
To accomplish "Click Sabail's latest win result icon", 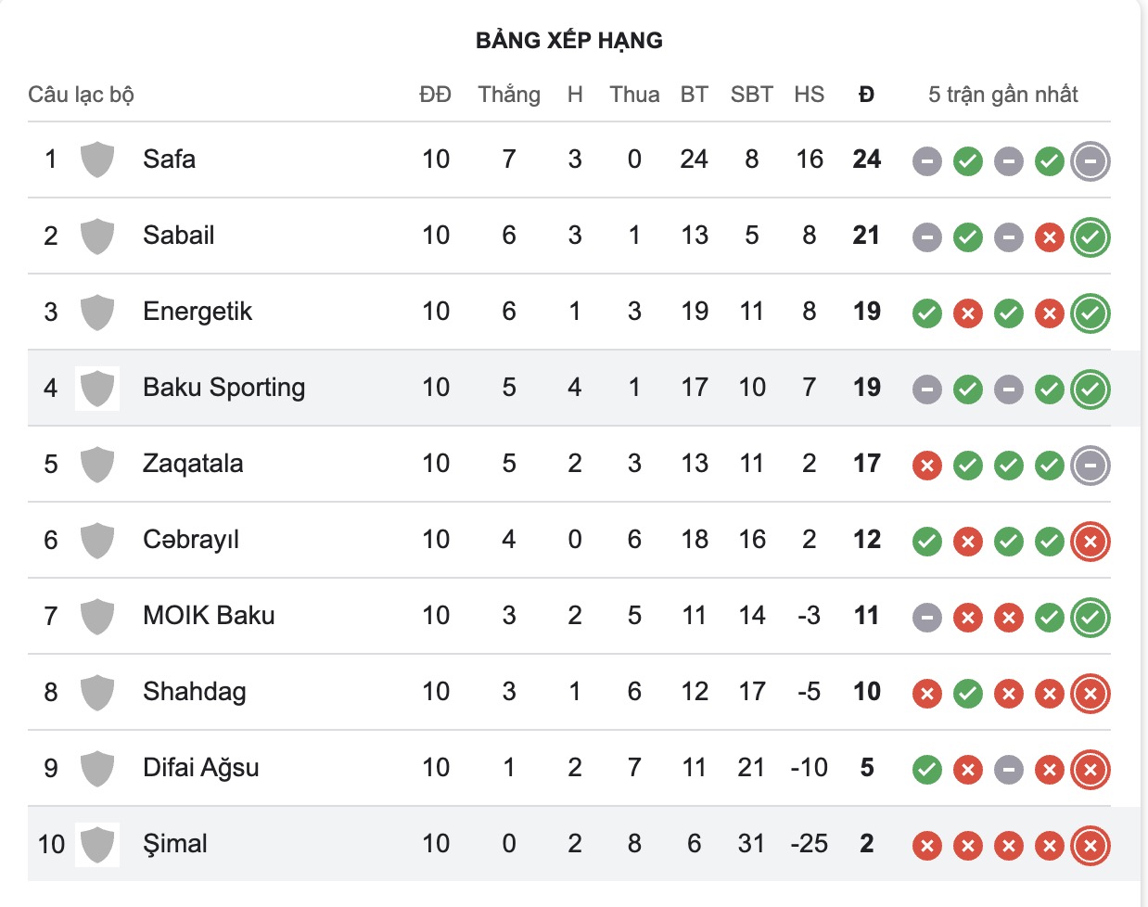I will 1090,237.
